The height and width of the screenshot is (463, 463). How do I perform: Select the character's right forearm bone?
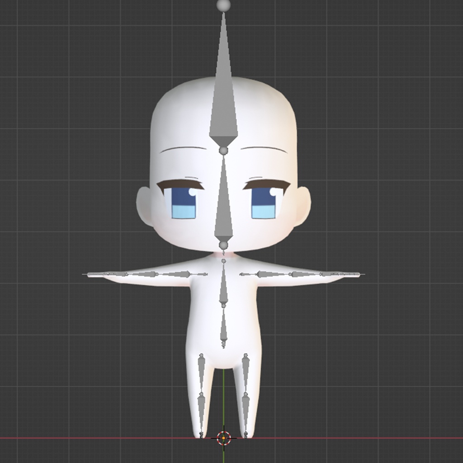coord(145,275)
